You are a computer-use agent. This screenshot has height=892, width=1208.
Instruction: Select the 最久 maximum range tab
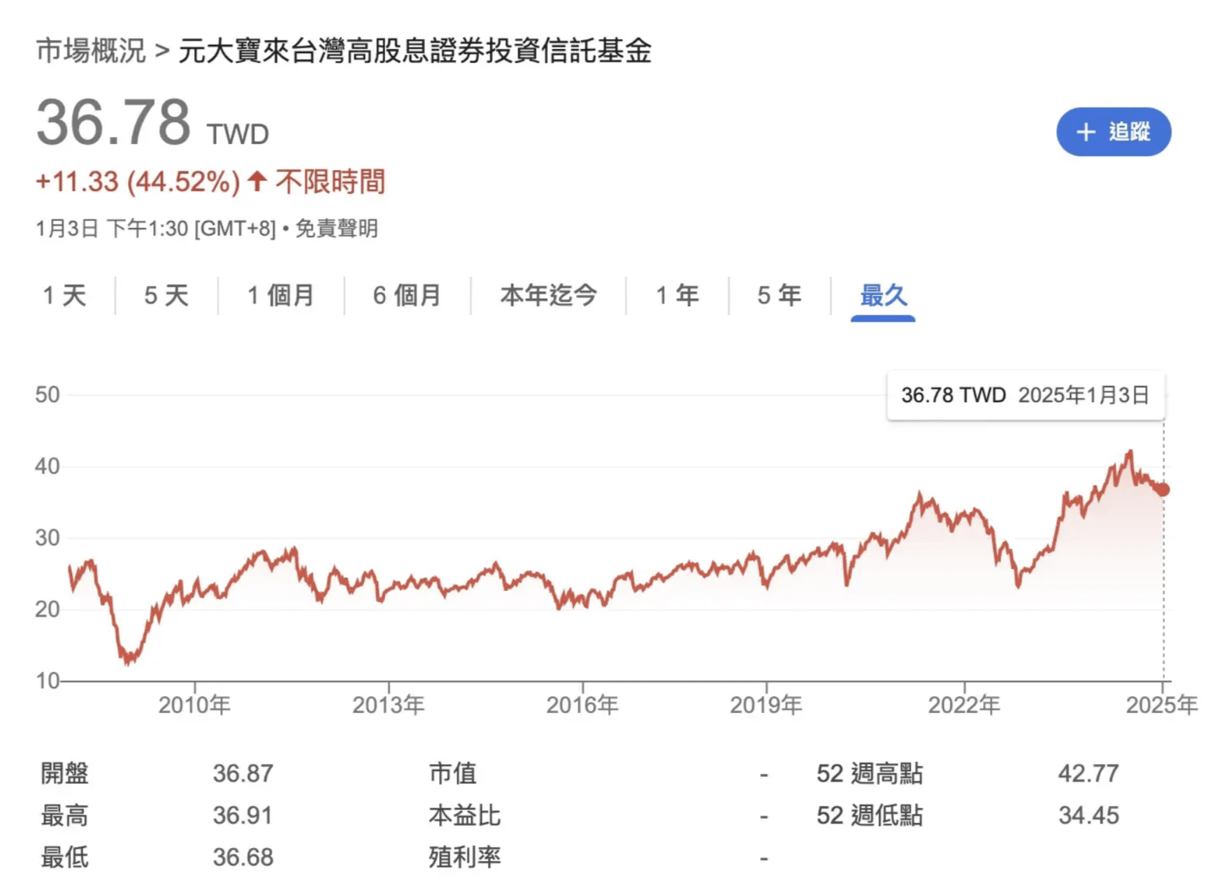(883, 296)
